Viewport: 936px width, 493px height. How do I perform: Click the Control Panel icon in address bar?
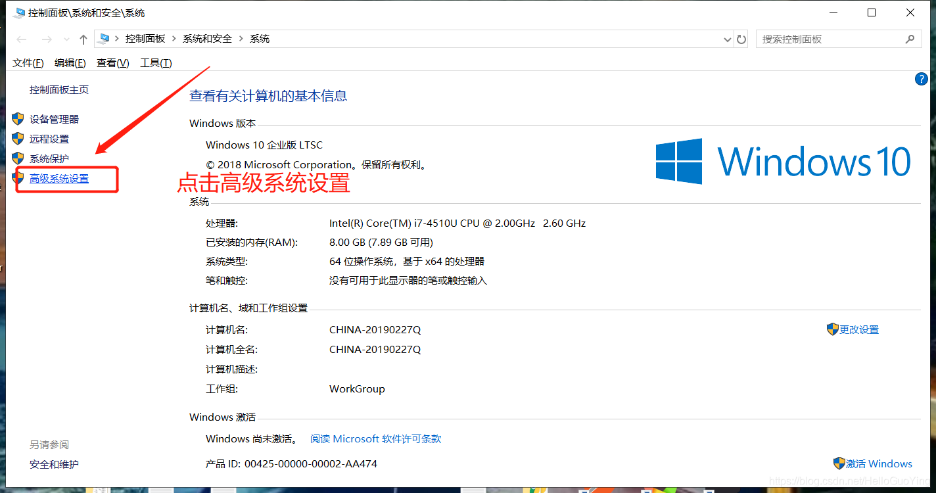(105, 38)
